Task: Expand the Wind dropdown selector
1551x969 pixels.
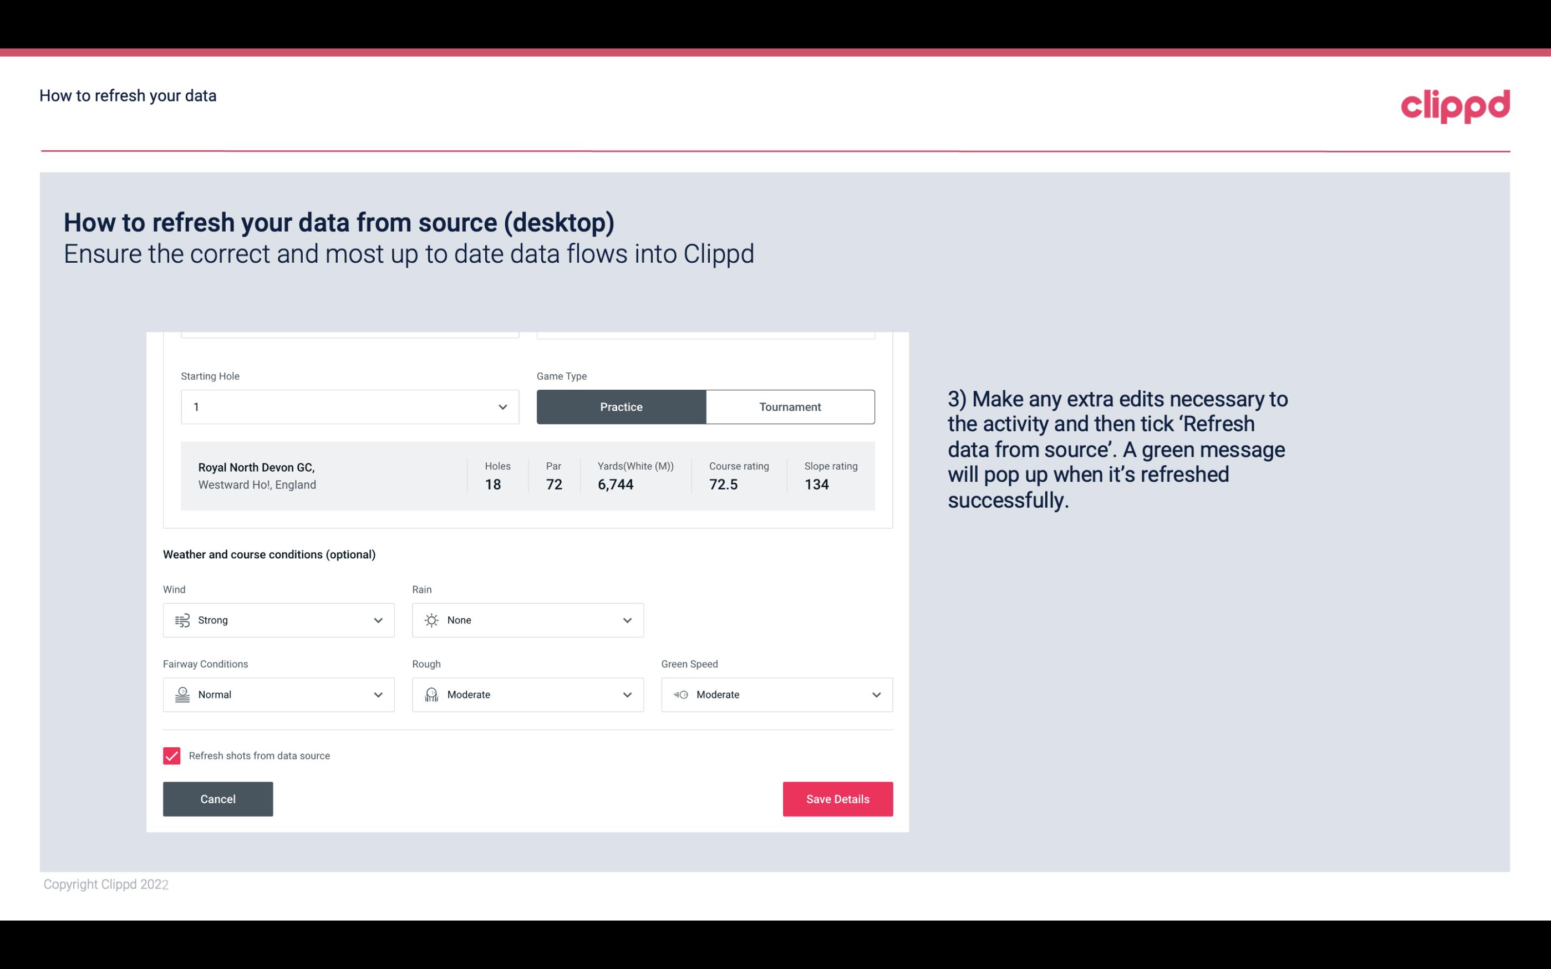Action: [x=378, y=620]
